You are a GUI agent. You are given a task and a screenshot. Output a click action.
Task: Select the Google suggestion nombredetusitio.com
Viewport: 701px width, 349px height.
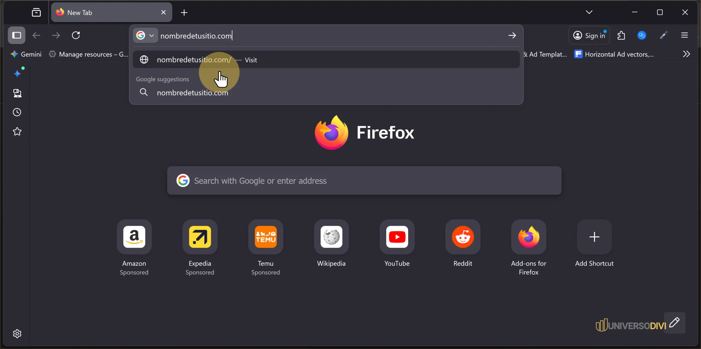click(x=326, y=93)
